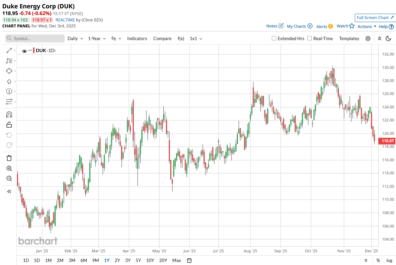Toggle percent scale mode
This screenshot has height=265, width=396.
coord(378,260)
